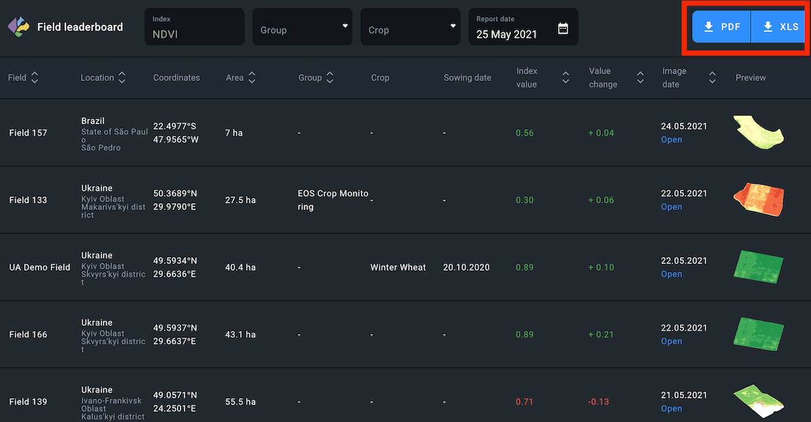Sort by Index value arrows
This screenshot has width=811, height=422.
pyautogui.click(x=566, y=78)
